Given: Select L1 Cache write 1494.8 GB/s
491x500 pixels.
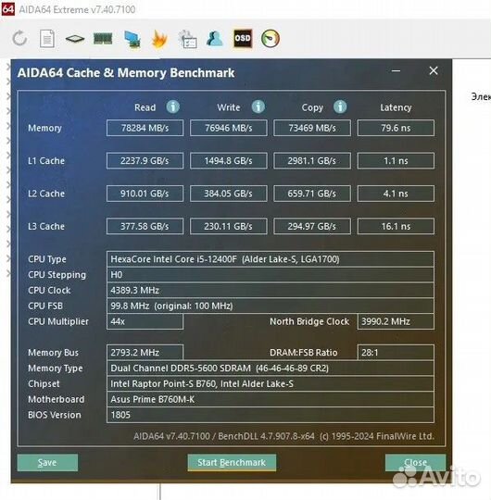Looking at the screenshot, I should [x=229, y=161].
